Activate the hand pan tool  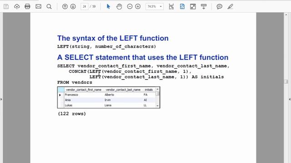pos(119,7)
